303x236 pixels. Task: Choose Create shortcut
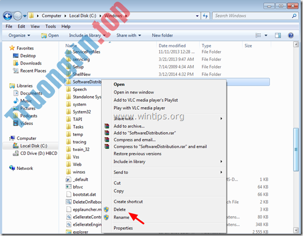pyautogui.click(x=128, y=202)
